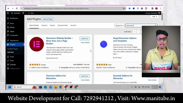Image resolution: width=183 pixels, height=103 pixels.
Task: Open Microsoft Edge from the taskbar
Action: (45, 87)
